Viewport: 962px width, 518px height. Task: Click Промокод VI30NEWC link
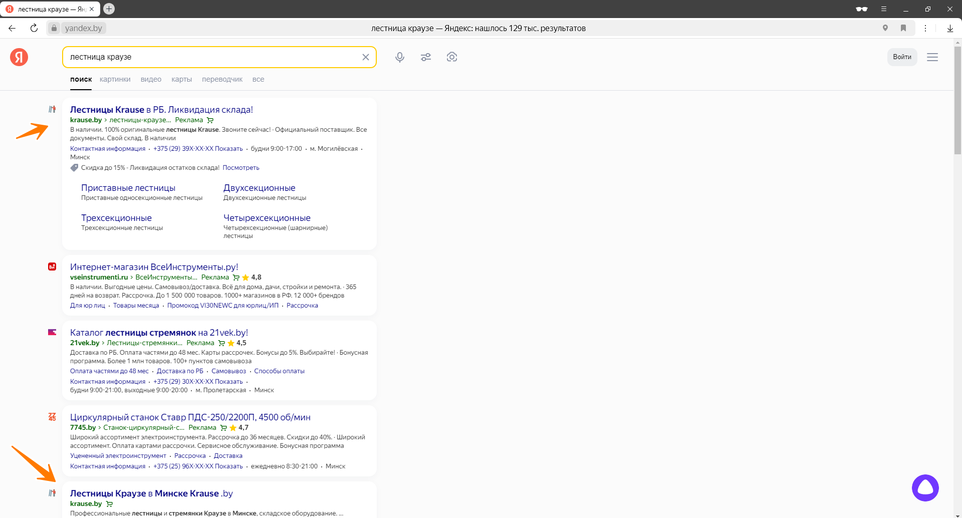click(222, 306)
